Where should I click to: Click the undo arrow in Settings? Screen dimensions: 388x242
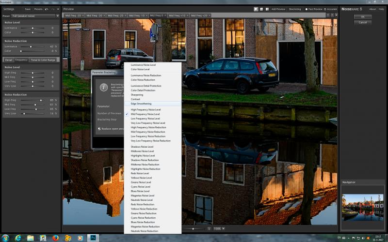point(47,9)
